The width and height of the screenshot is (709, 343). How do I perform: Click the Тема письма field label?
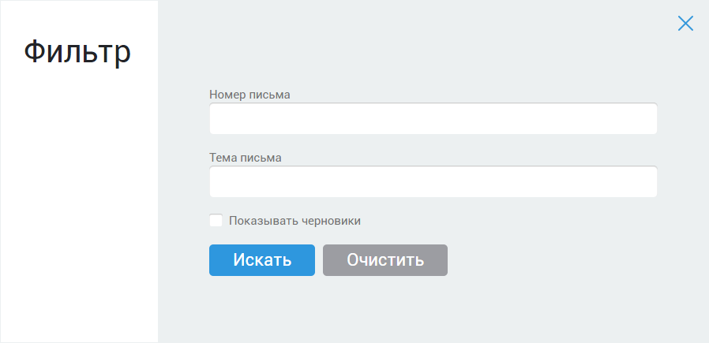246,158
